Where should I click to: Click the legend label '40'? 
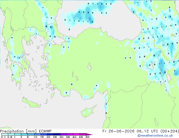click(74, 137)
